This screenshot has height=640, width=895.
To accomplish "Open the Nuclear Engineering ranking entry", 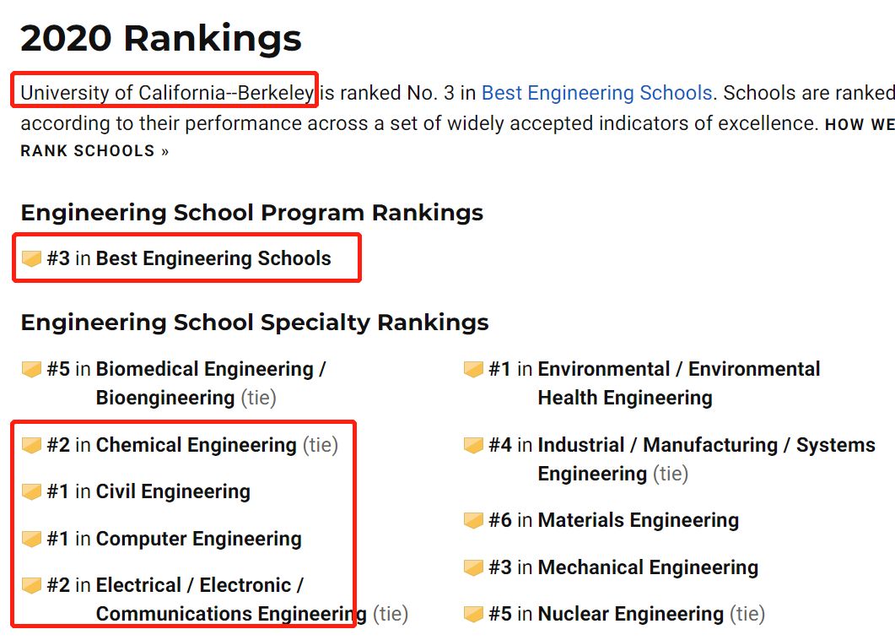I will [x=627, y=614].
